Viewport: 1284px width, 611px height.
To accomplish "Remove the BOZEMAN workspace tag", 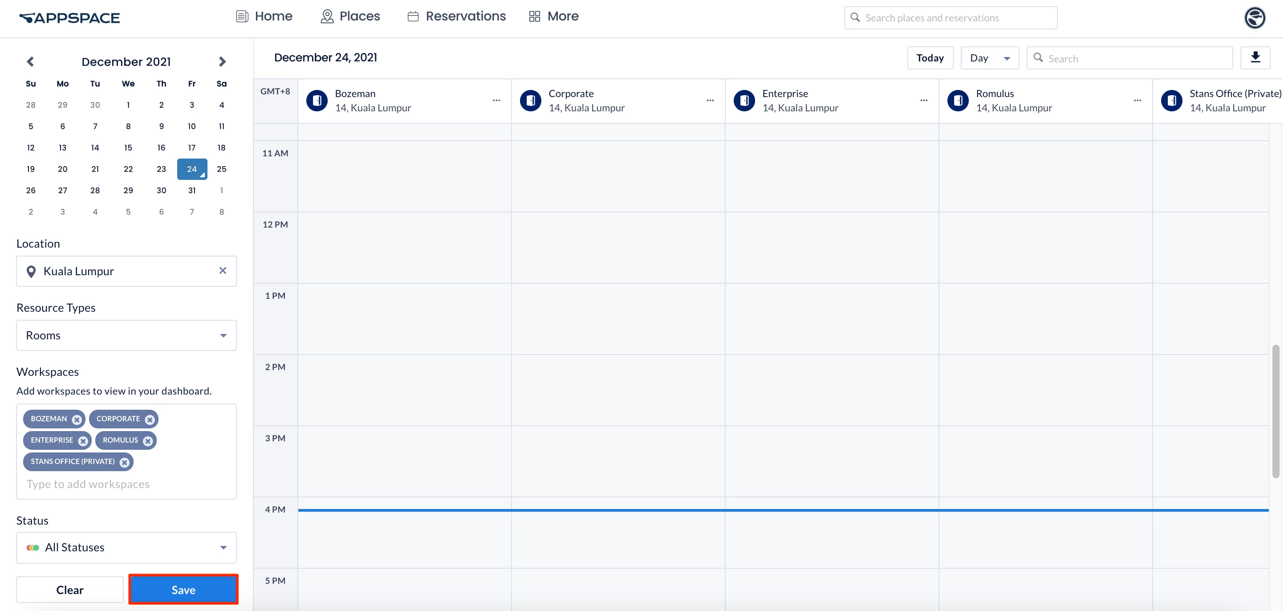I will (x=77, y=420).
